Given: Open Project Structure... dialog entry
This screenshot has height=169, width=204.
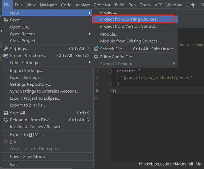Looking at the screenshot, I should point(47,56).
